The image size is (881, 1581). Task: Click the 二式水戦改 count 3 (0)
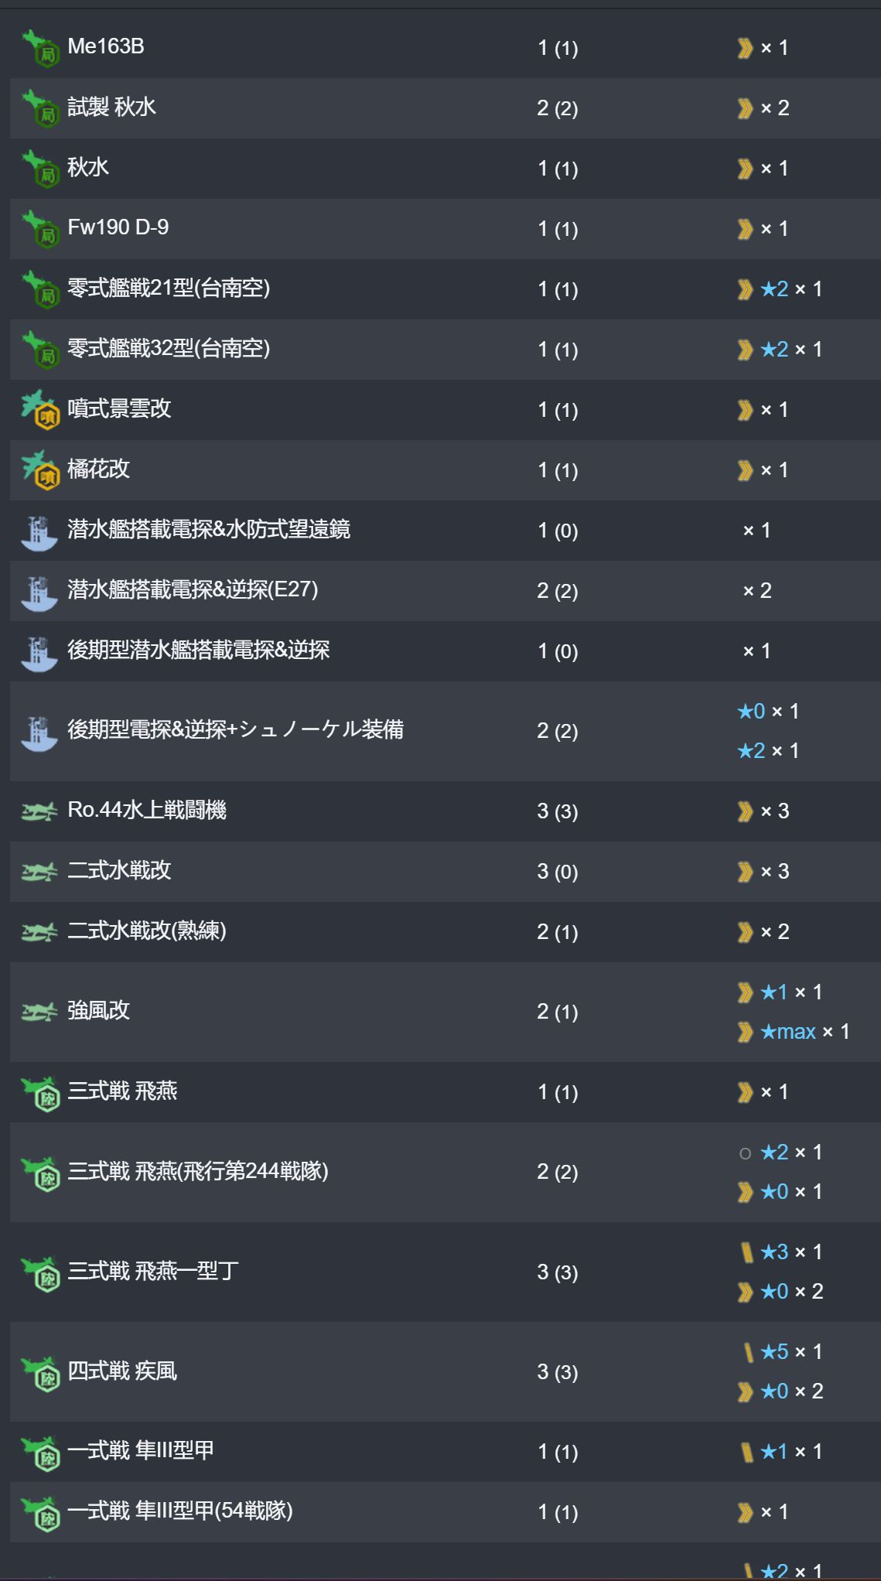558,872
